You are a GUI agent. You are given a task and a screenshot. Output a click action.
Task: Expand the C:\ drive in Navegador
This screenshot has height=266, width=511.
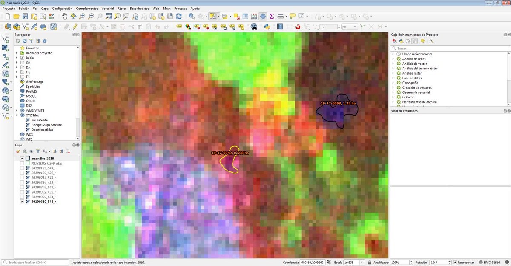[x=17, y=63]
